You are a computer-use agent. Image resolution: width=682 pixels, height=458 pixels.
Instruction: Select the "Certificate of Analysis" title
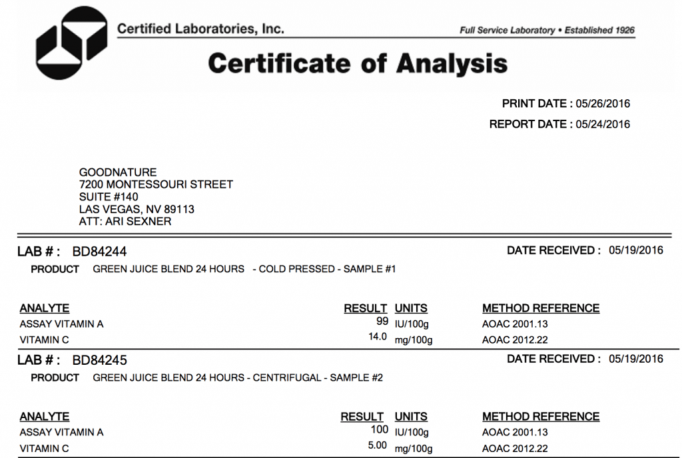[358, 63]
